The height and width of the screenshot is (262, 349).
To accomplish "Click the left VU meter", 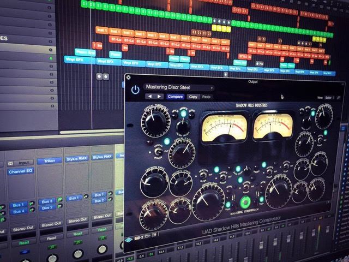I will 224,128.
